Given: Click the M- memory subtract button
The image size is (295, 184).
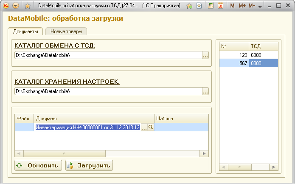Looking at the screenshot, I should 252,6.
